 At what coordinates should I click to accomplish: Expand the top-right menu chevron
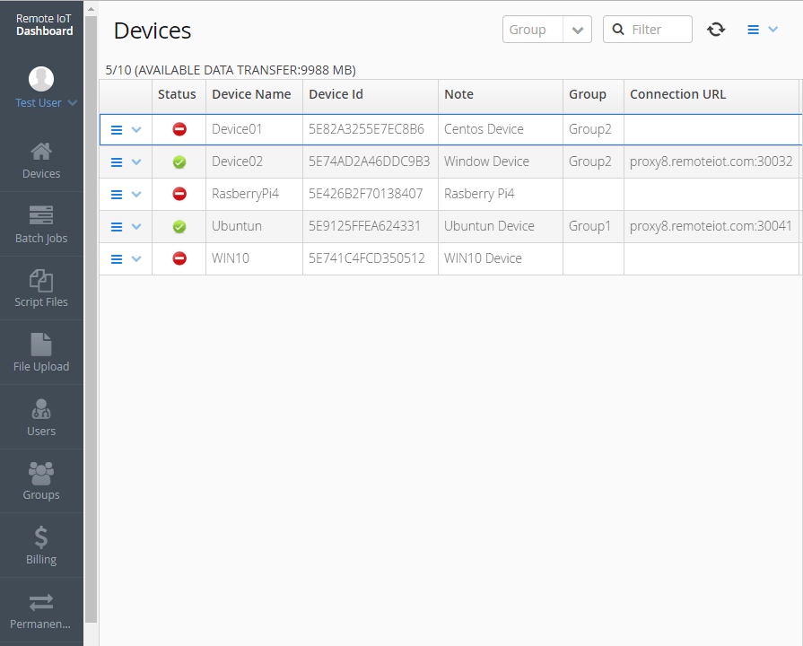tap(772, 30)
